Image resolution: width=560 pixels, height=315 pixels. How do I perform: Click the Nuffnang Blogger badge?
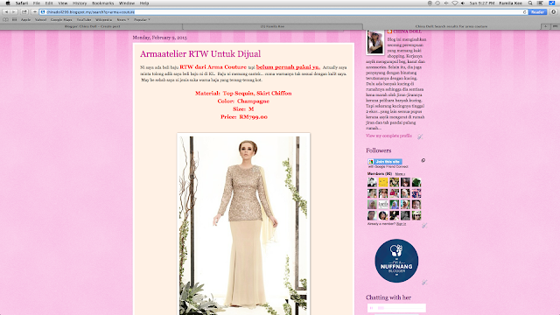pyautogui.click(x=396, y=261)
